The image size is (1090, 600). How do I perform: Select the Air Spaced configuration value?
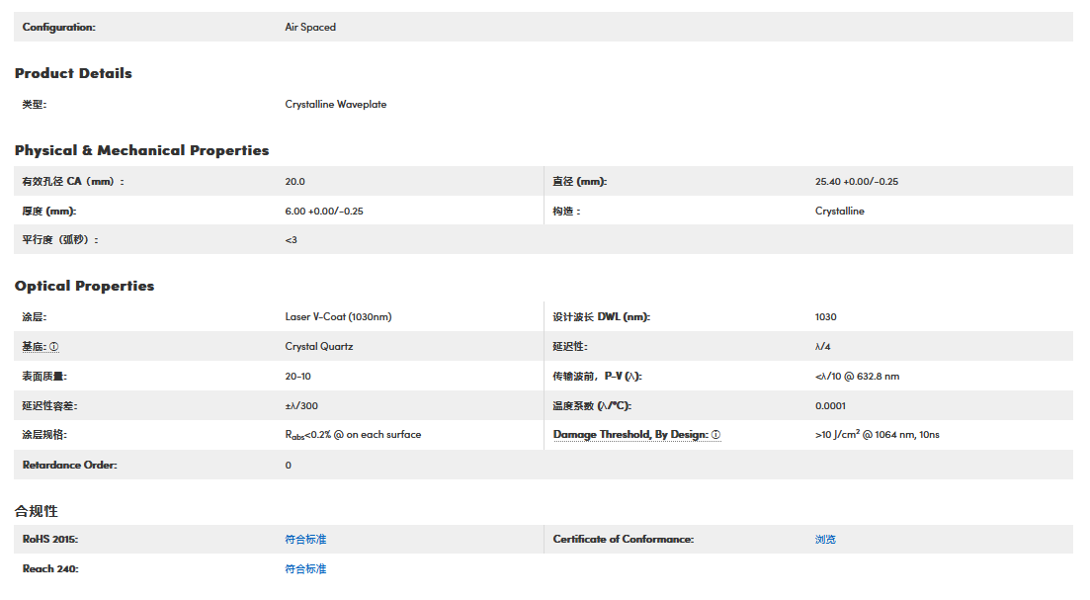coord(310,28)
